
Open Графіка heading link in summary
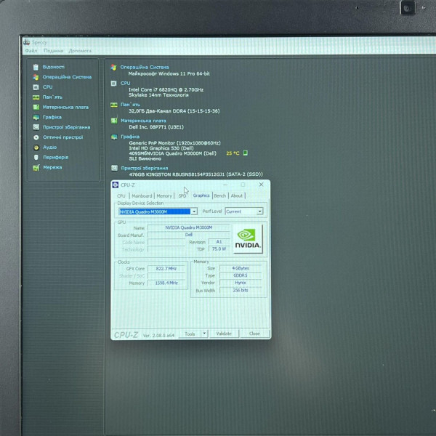[130, 137]
